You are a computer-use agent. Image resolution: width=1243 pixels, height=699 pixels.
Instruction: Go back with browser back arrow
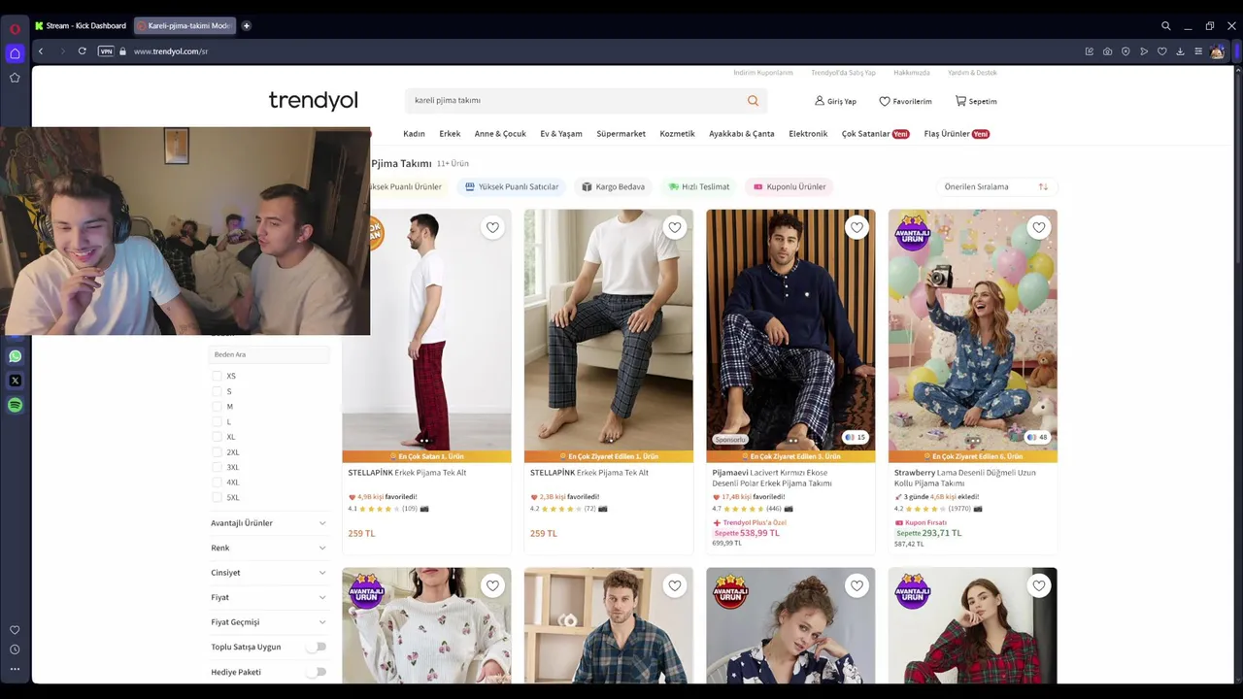40,51
